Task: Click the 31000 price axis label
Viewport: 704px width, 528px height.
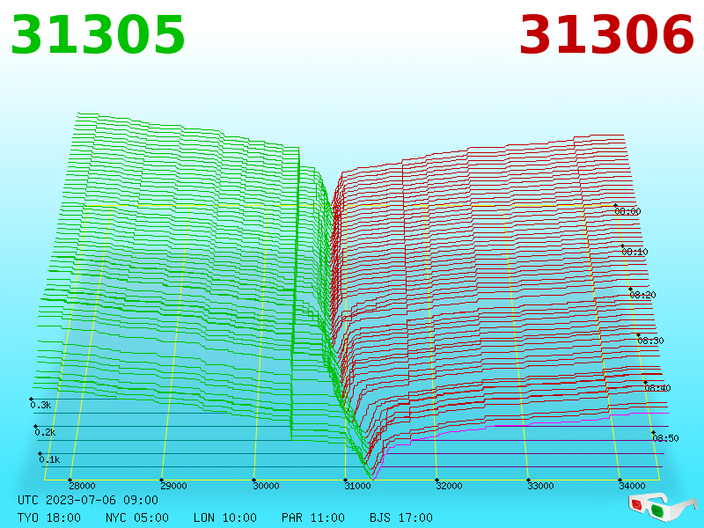Action: (357, 486)
